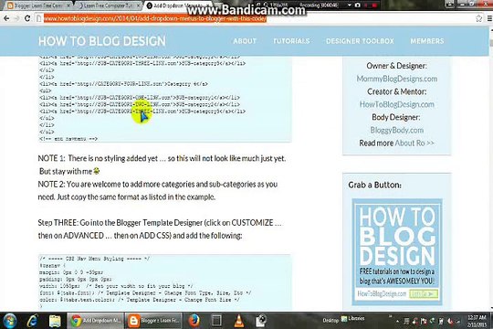Click the How To Blog Design button image
Screen dimensions: 493x329
[x=397, y=252]
